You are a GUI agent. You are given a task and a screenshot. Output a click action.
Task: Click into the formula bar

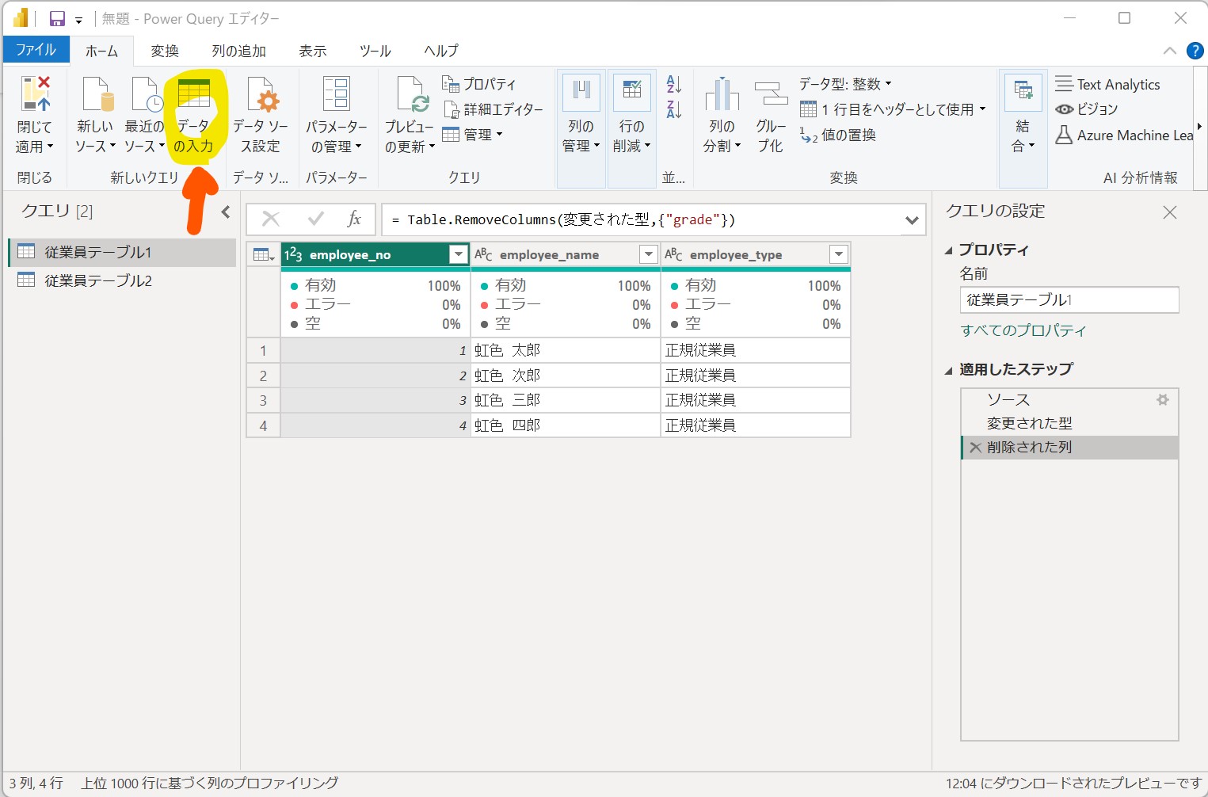coord(642,219)
